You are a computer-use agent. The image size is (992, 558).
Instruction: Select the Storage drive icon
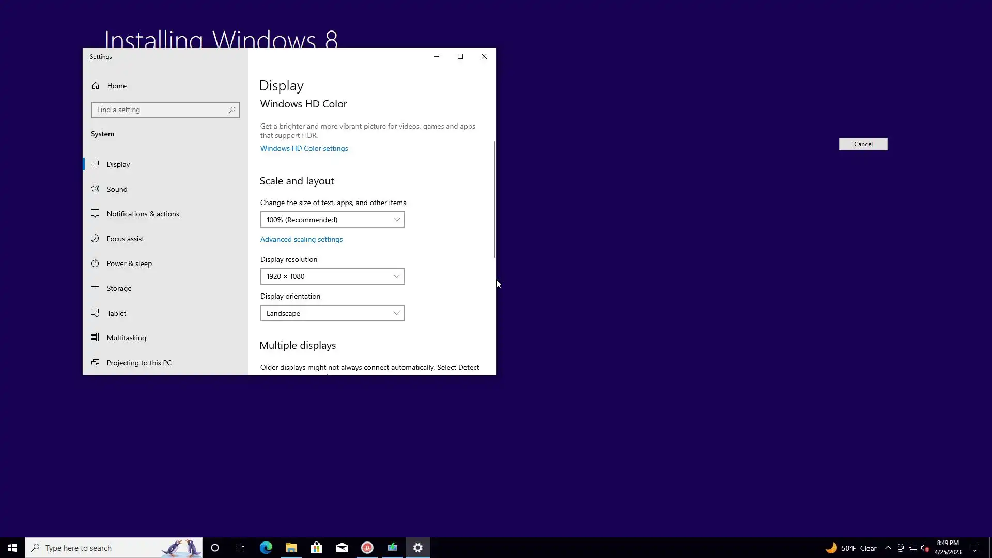point(95,288)
